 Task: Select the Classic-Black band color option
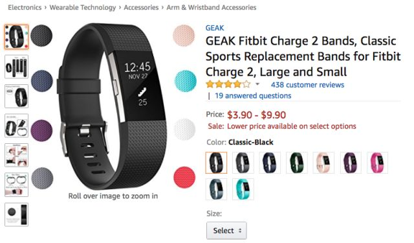(x=216, y=163)
